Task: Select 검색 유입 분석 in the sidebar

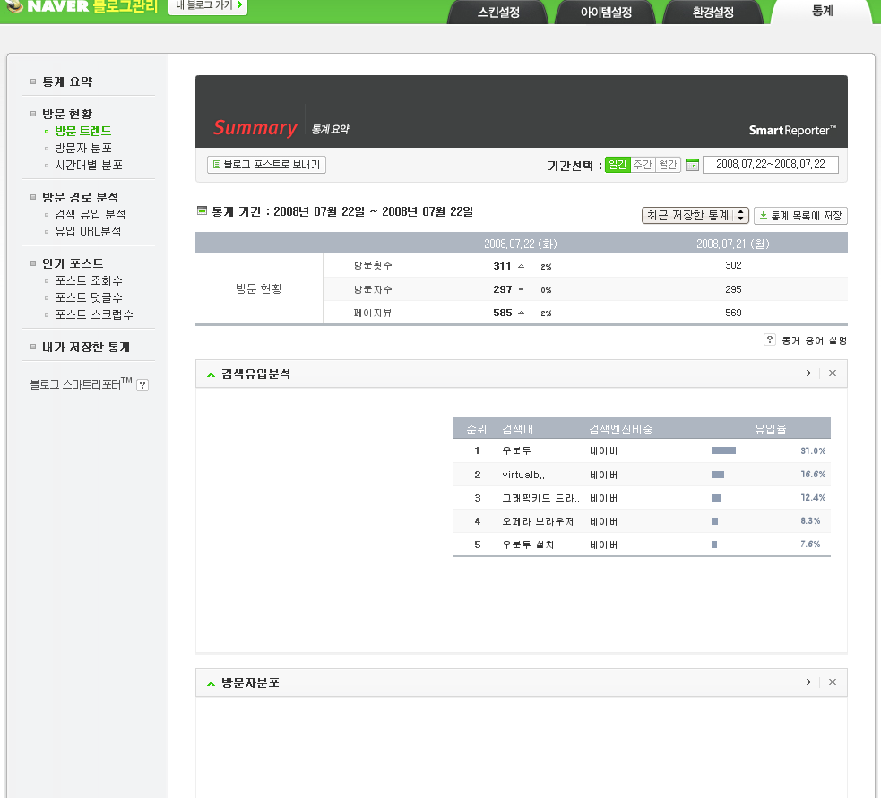Action: [x=90, y=215]
